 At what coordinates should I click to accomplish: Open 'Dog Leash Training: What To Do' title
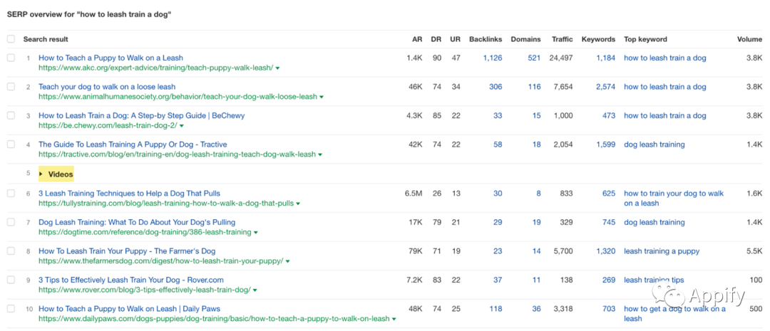(137, 222)
